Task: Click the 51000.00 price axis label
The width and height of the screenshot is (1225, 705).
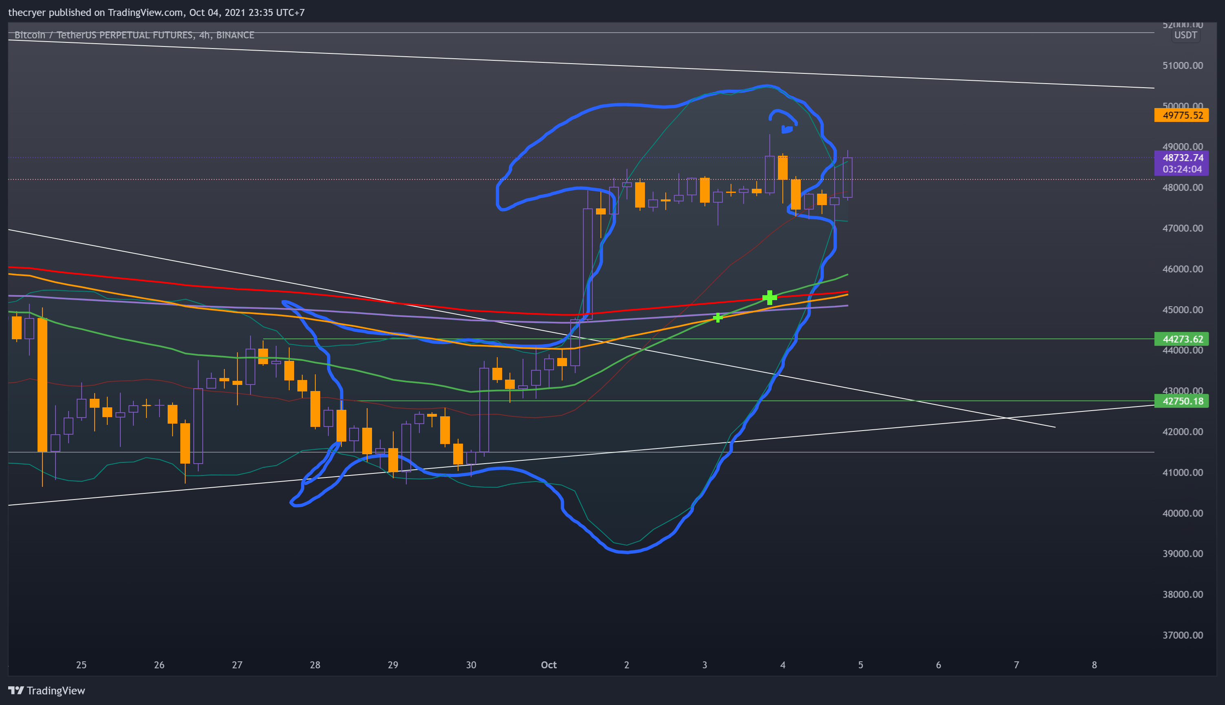Action: point(1183,65)
